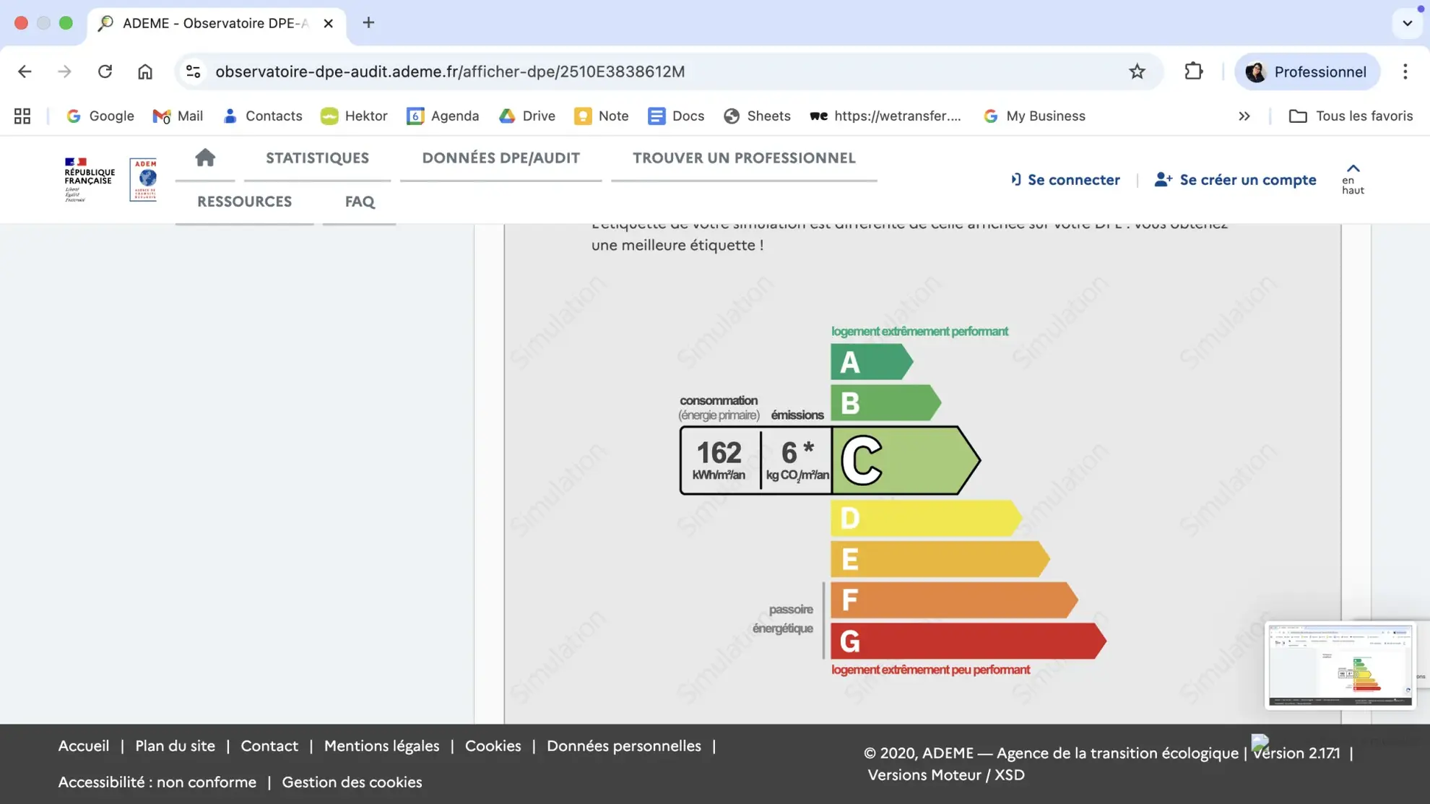Open the browser extensions puzzle icon
This screenshot has height=804, width=1430.
pyautogui.click(x=1193, y=72)
